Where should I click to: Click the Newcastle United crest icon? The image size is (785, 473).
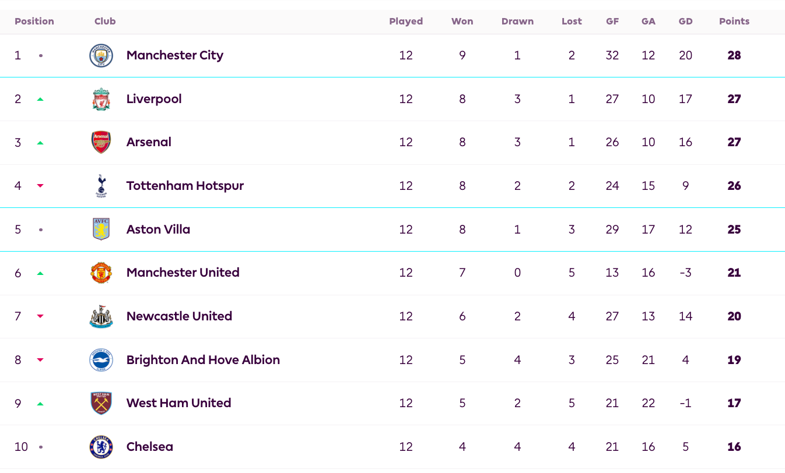click(x=101, y=316)
